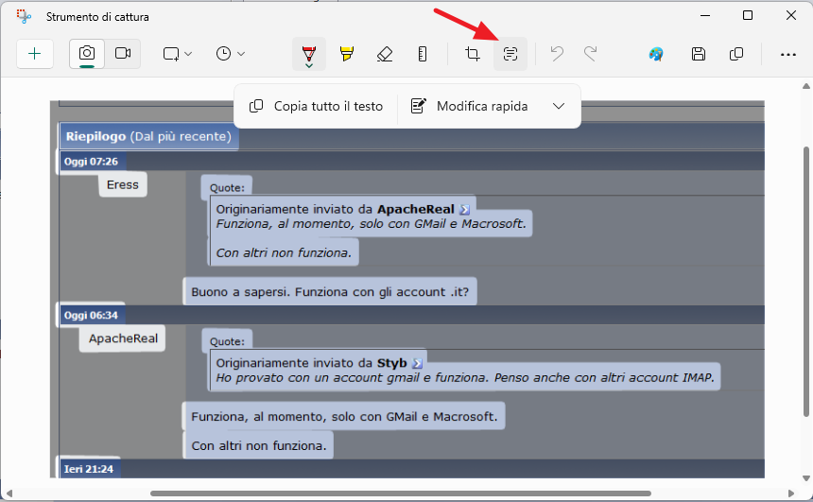Screen dimensions: 813x502
Task: Copy the capture to clipboard
Action: (736, 54)
